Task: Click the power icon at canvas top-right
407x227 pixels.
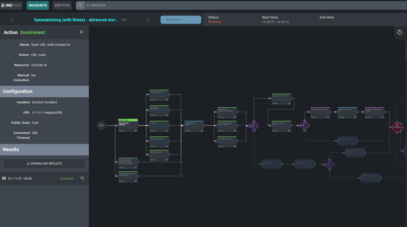Action: click(x=399, y=32)
